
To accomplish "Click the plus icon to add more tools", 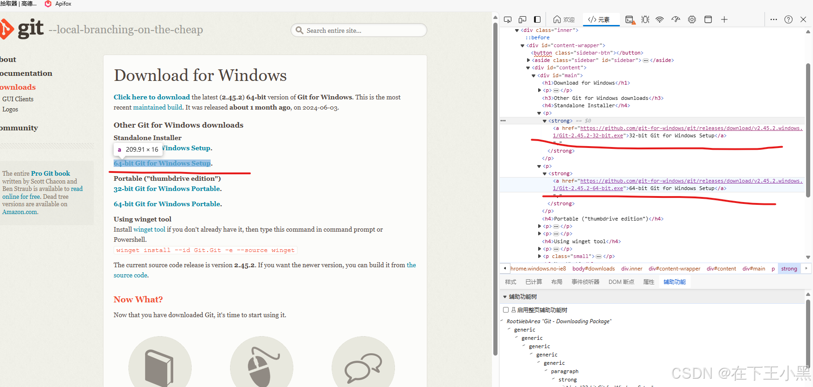I will coord(724,19).
